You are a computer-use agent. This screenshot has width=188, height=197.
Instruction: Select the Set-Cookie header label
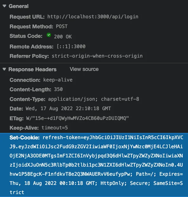[25, 138]
